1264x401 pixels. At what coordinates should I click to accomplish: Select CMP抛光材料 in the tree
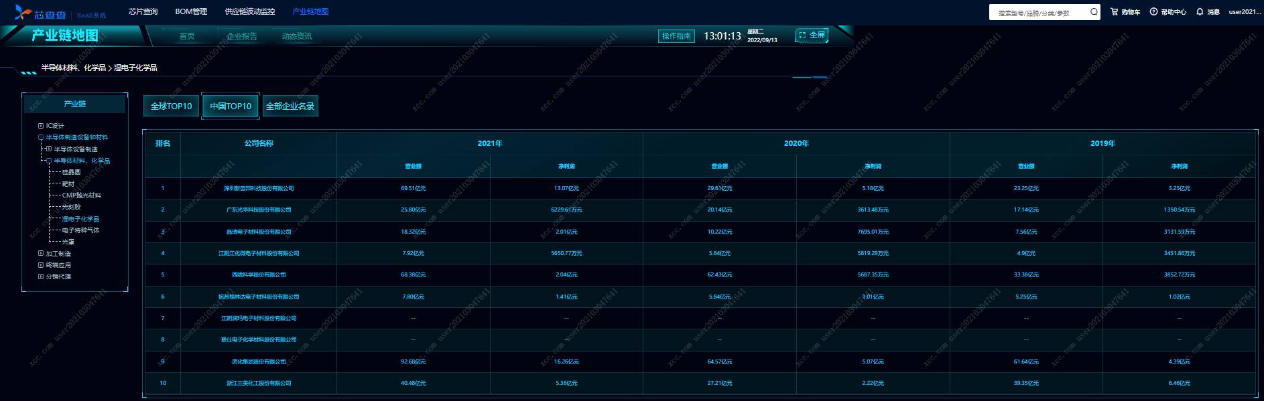tap(81, 195)
